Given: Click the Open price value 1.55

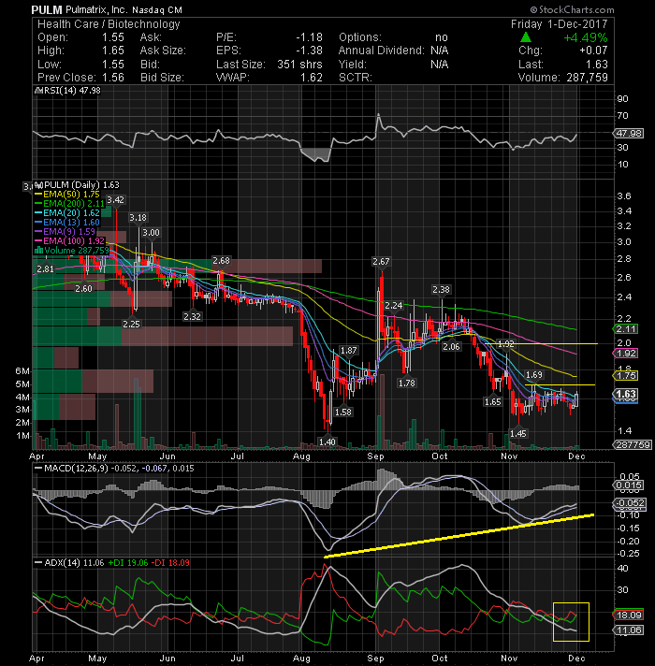Looking at the screenshot, I should click(x=113, y=37).
